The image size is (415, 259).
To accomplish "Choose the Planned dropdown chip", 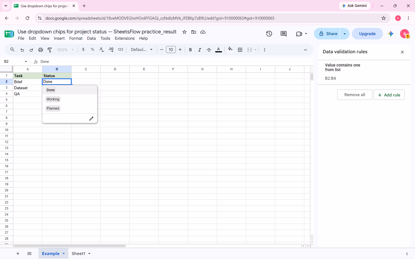I will coord(53,108).
